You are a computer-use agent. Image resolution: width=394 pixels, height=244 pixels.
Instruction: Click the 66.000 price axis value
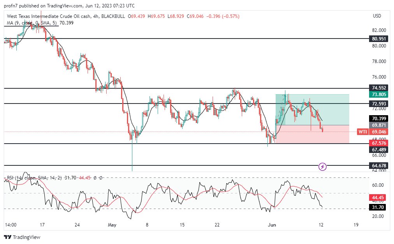click(x=379, y=155)
